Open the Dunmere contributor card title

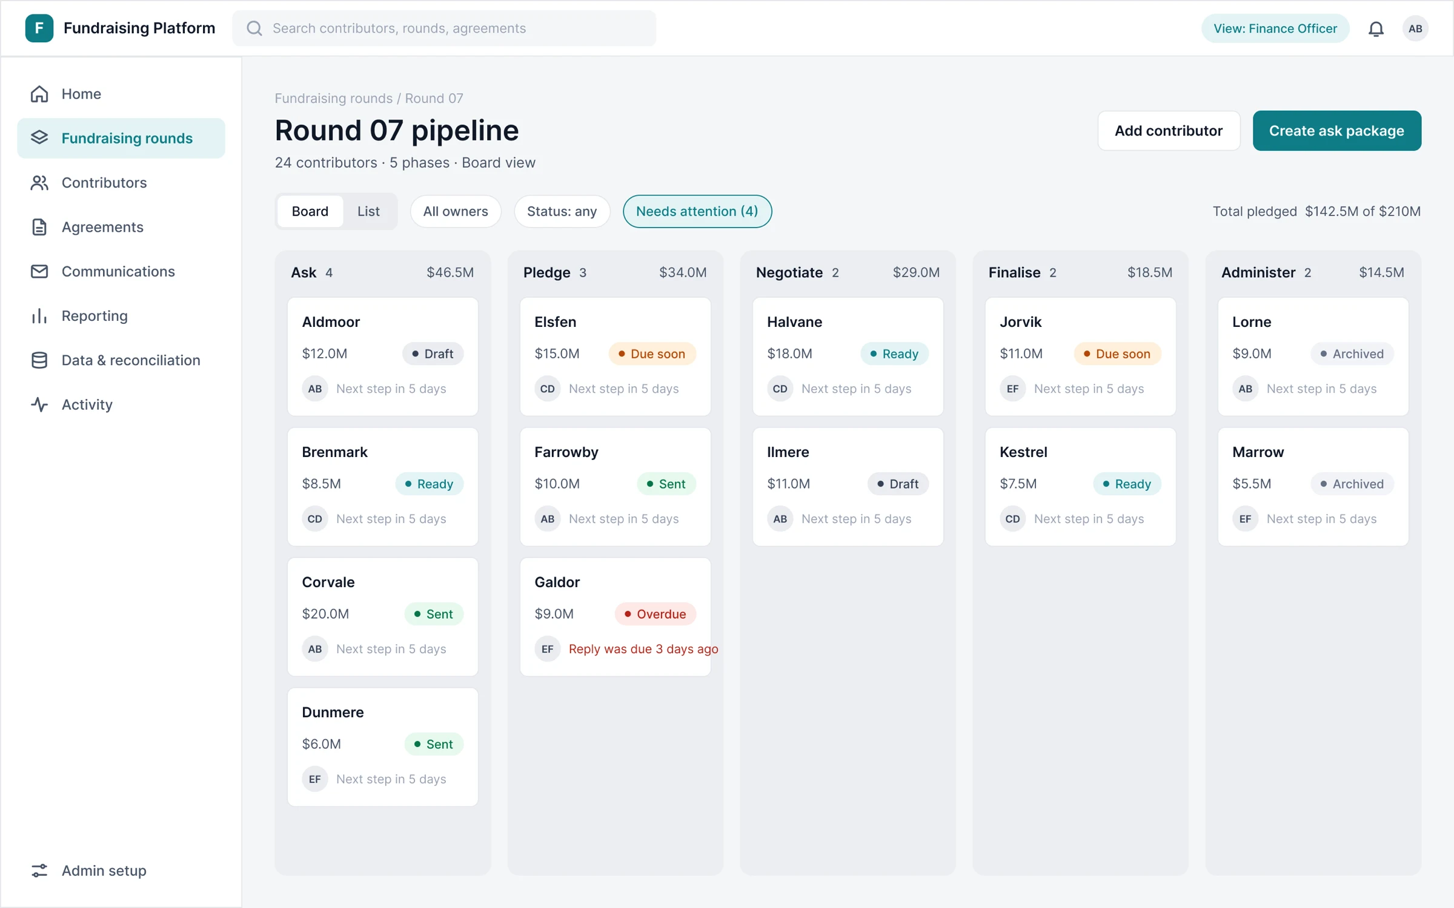pyautogui.click(x=333, y=712)
